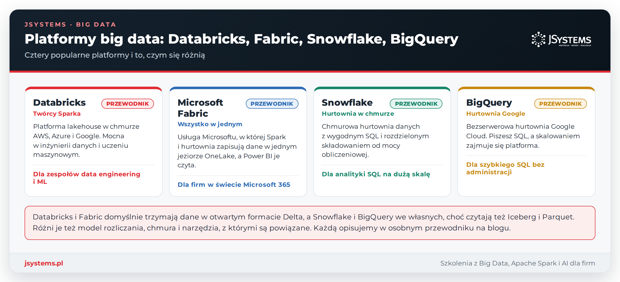This screenshot has height=282, width=620.
Task: Click 'Dla zespołów data engineering i ML'
Action: coord(87,178)
